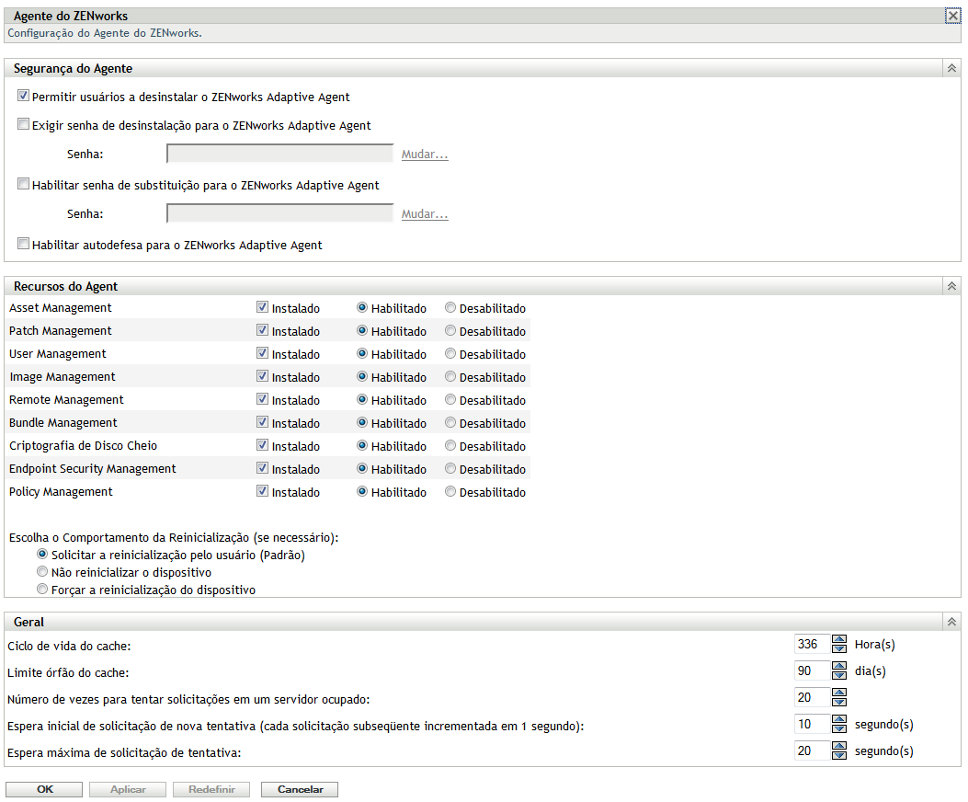
Task: Decrease Limite órfão do cache days
Action: (839, 675)
